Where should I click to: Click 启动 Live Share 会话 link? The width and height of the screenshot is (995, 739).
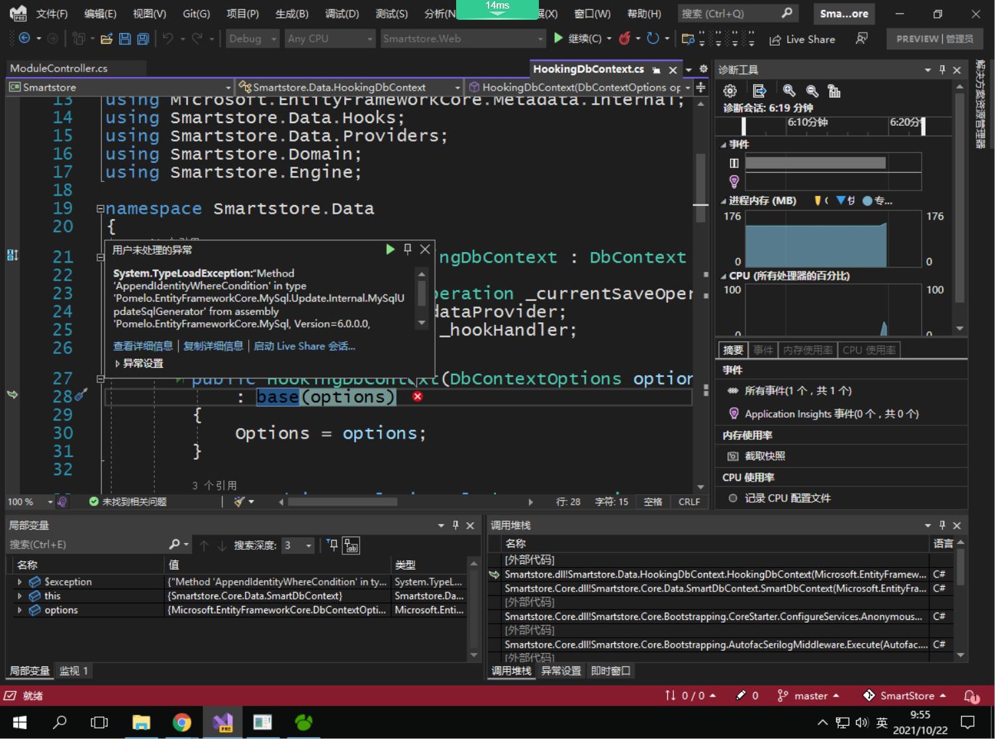(x=304, y=345)
